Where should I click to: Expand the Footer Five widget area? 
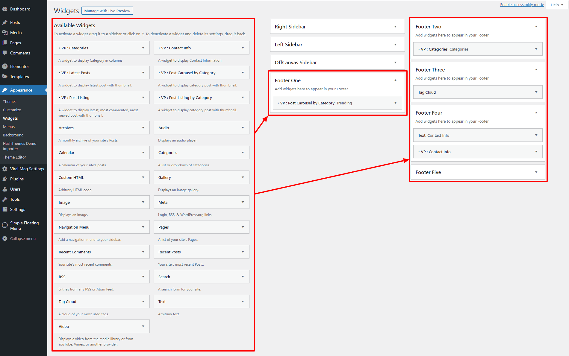(x=536, y=172)
